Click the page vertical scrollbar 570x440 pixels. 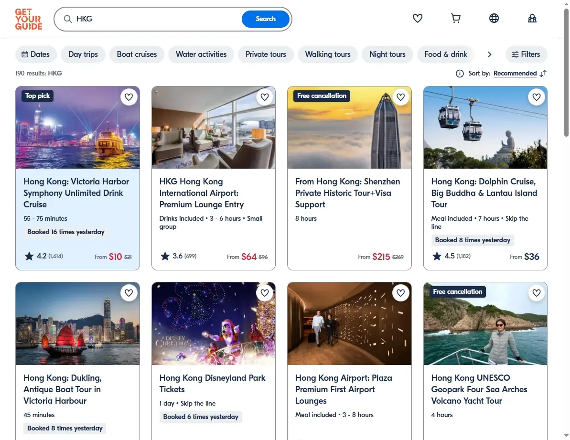(x=566, y=73)
